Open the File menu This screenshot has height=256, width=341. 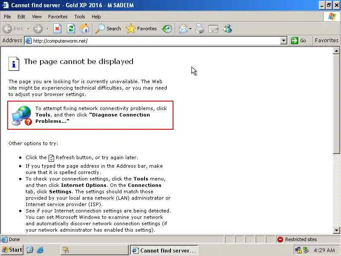pyautogui.click(x=7, y=17)
